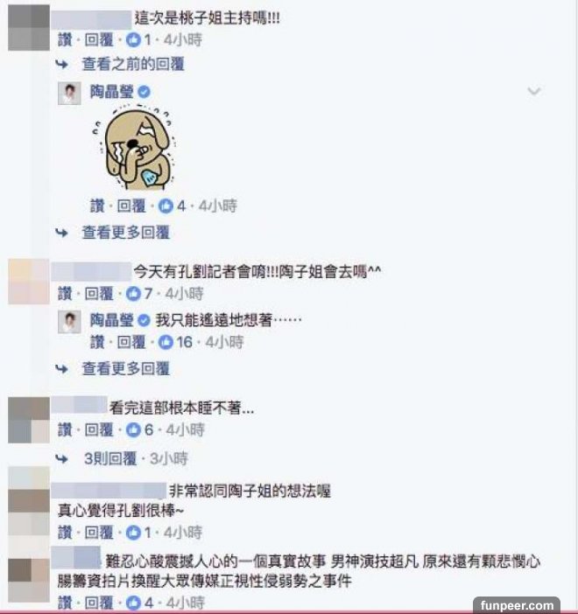The width and height of the screenshot is (578, 614).
Task: Expand 3則回覆 replies thread
Action: (110, 458)
